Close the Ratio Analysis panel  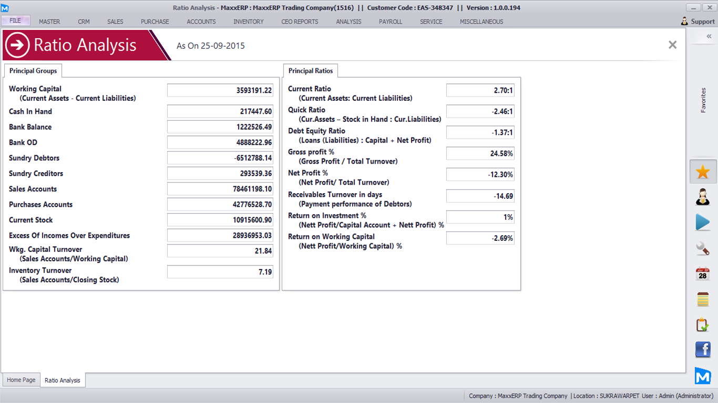pyautogui.click(x=672, y=45)
